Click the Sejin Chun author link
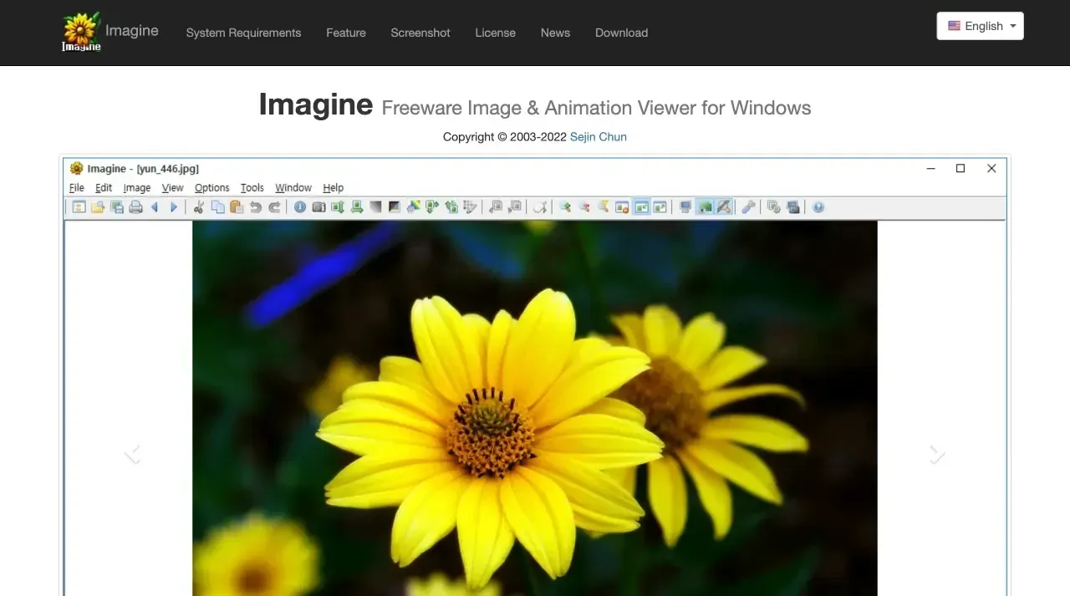The image size is (1070, 596). pos(599,136)
